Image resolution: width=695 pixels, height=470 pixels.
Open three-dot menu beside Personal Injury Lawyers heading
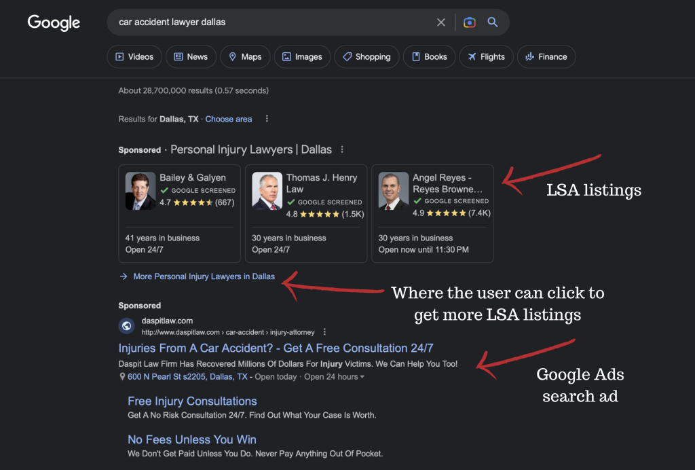pos(342,150)
